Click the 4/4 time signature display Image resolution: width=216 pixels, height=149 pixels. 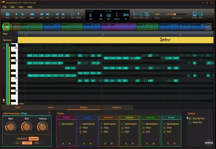117,14
